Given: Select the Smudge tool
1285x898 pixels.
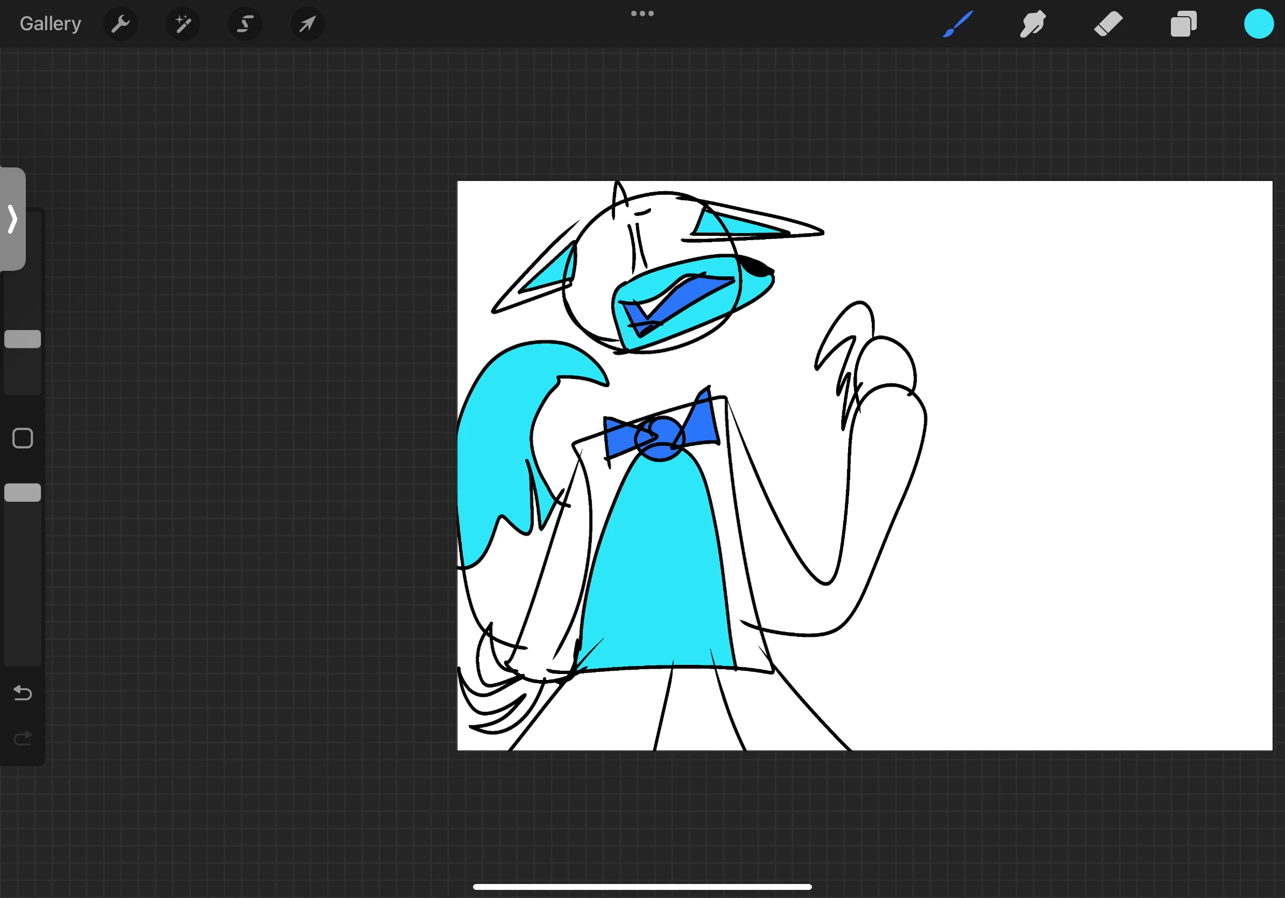Looking at the screenshot, I should tap(1033, 24).
